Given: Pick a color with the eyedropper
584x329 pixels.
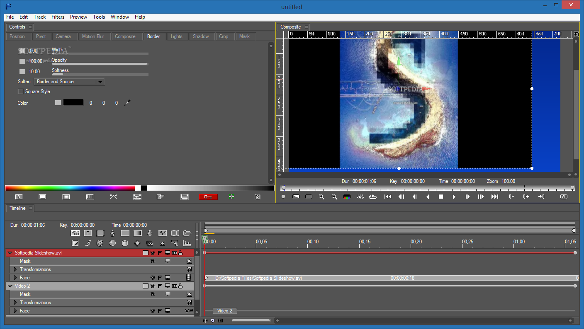Looking at the screenshot, I should pyautogui.click(x=127, y=103).
